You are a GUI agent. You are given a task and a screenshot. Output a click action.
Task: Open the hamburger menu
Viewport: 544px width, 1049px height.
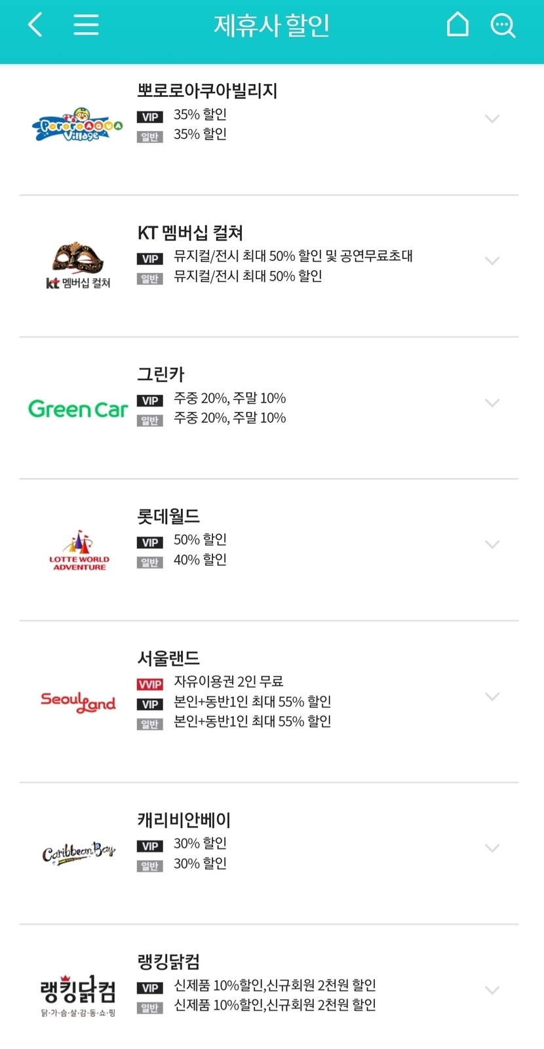[86, 26]
